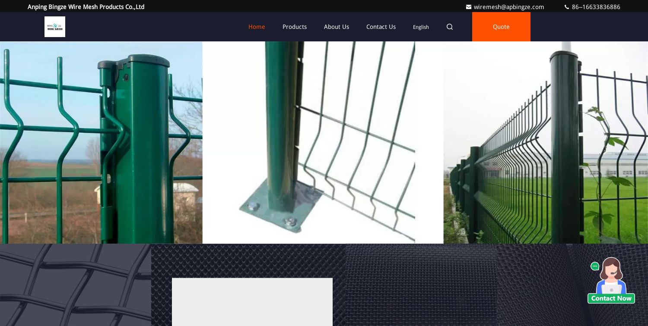648x326 pixels.
Task: Select Contact Us in the navigation
Action: 381,27
